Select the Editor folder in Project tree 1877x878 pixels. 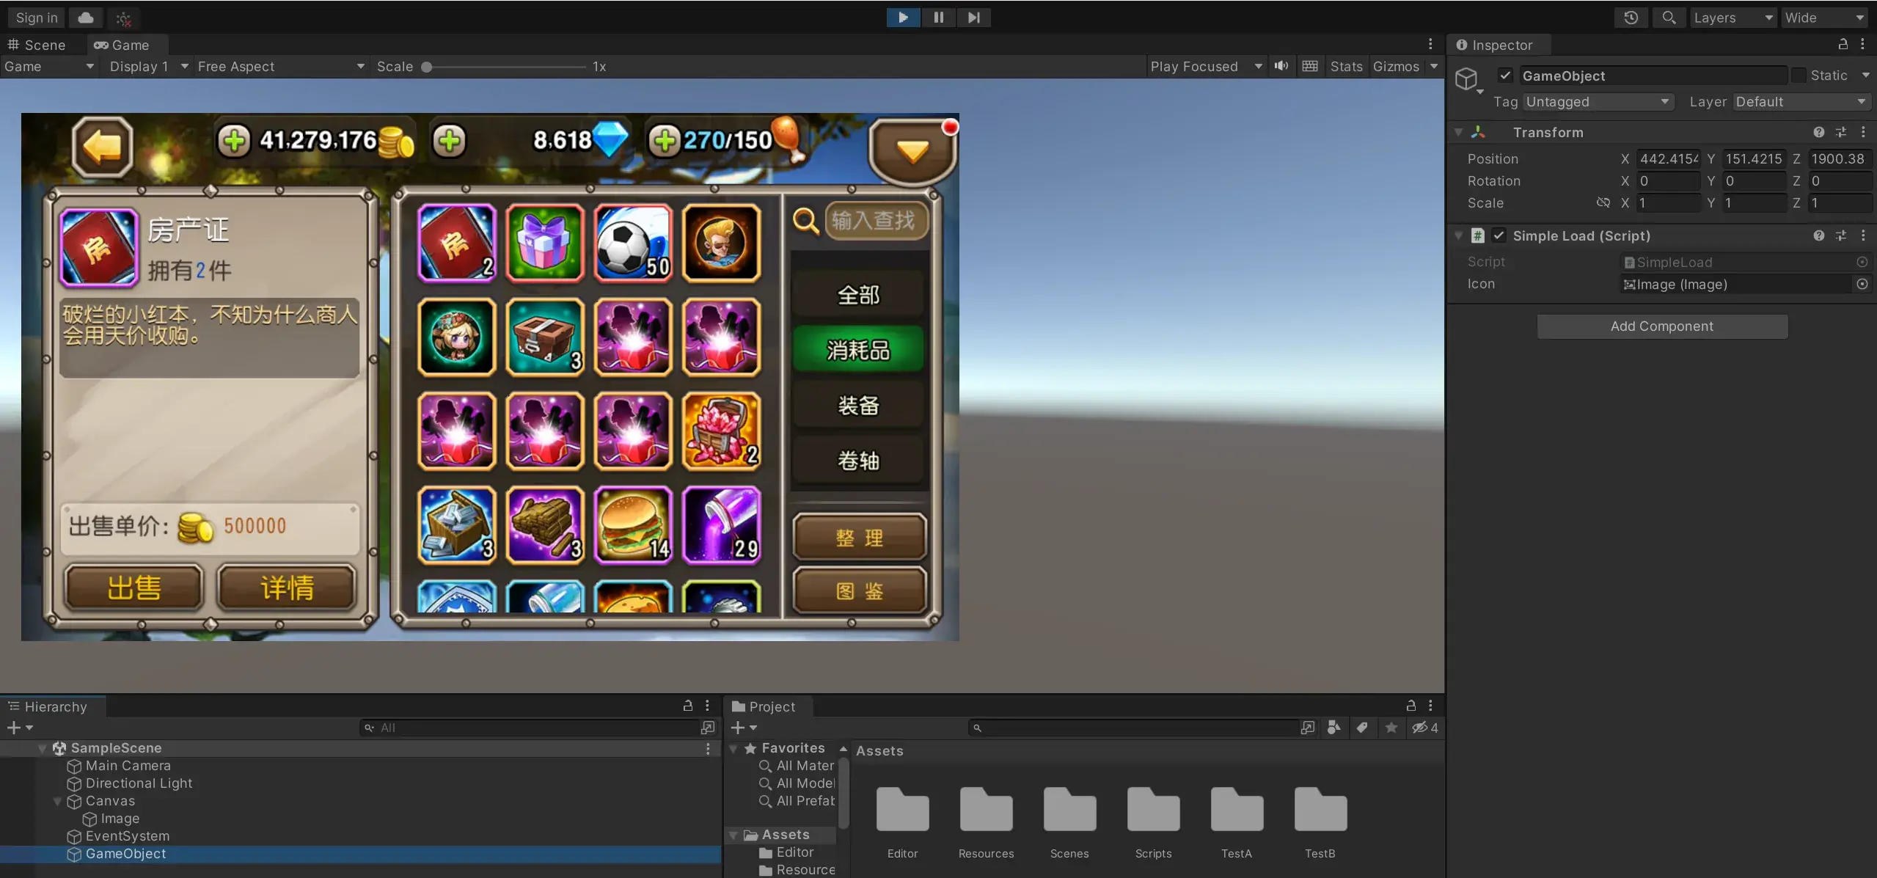point(794,852)
